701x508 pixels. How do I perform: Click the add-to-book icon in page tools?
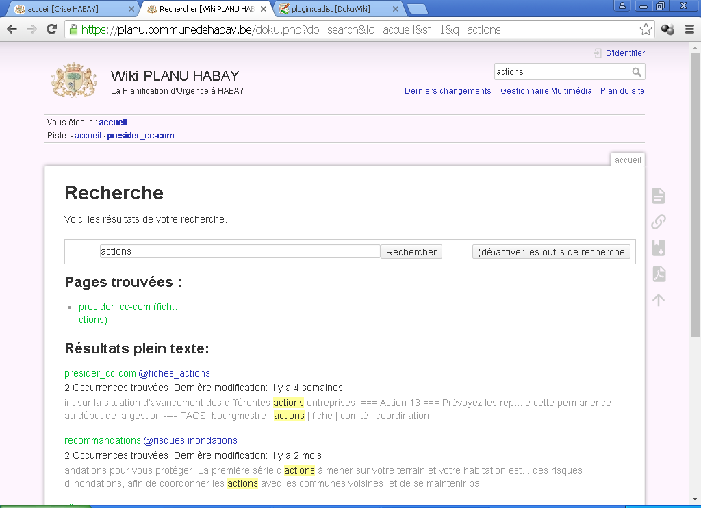tap(658, 248)
